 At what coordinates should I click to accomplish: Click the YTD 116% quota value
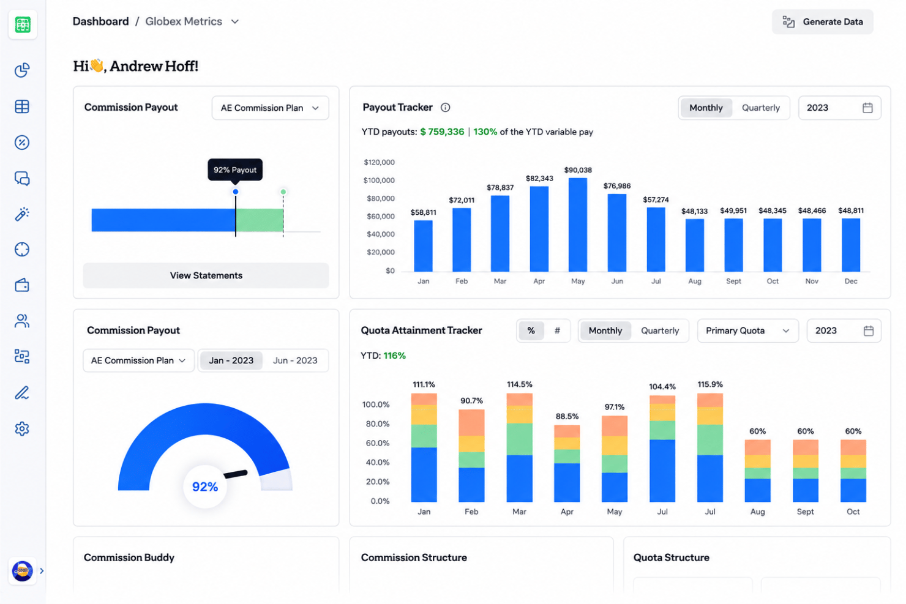(x=394, y=356)
